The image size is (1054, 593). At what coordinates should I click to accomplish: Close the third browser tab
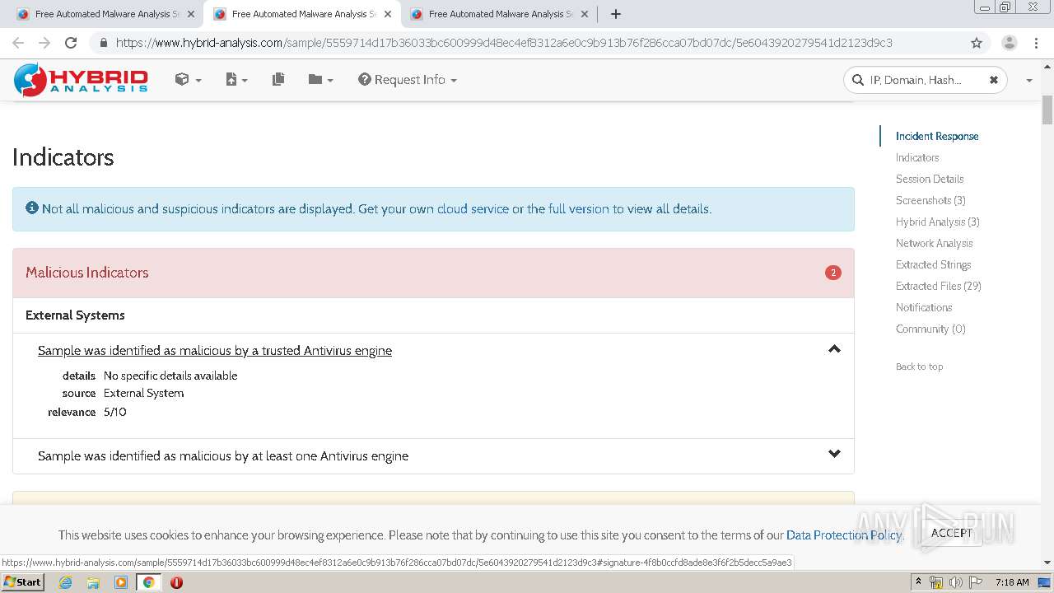(x=585, y=14)
